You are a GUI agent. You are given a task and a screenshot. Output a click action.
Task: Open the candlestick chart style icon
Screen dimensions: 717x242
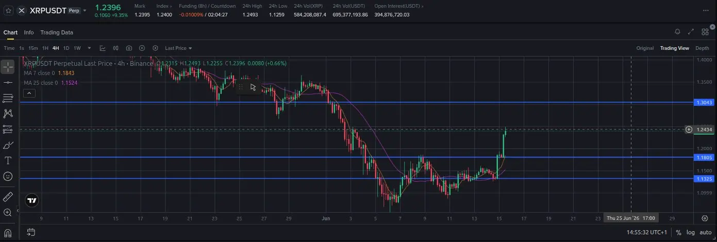pyautogui.click(x=115, y=48)
